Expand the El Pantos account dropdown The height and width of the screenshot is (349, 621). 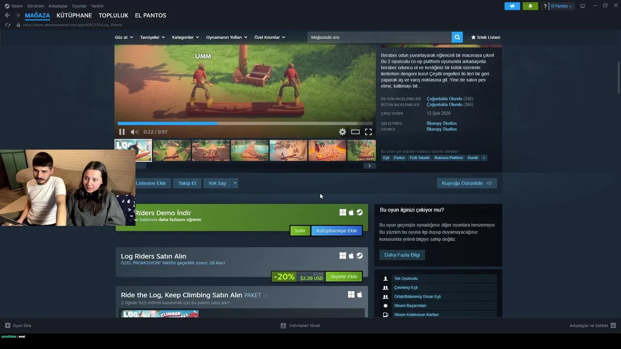point(561,6)
